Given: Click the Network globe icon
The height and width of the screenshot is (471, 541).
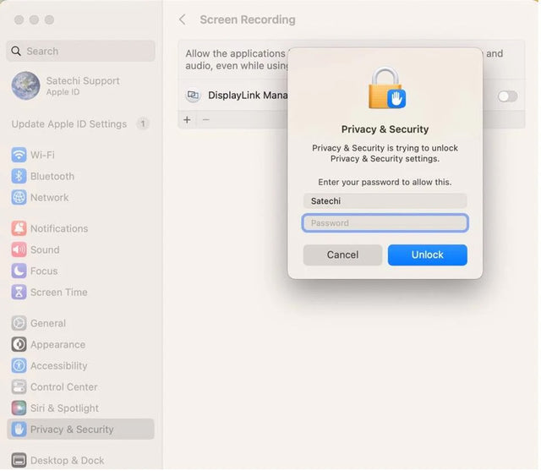Looking at the screenshot, I should coord(19,198).
